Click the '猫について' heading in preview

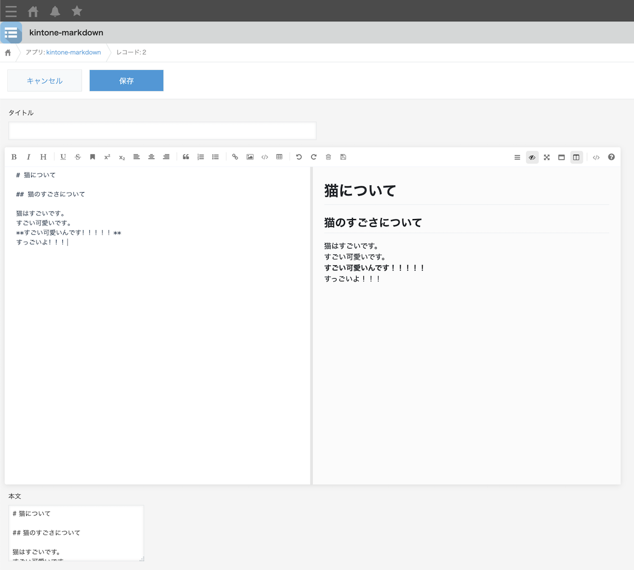tap(360, 191)
